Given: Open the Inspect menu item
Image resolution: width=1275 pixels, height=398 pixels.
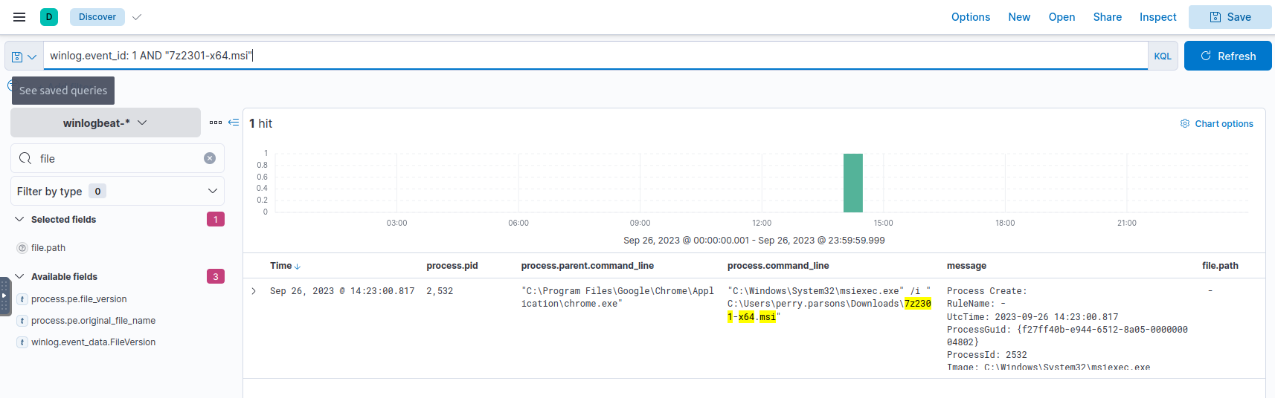Looking at the screenshot, I should (x=1157, y=17).
